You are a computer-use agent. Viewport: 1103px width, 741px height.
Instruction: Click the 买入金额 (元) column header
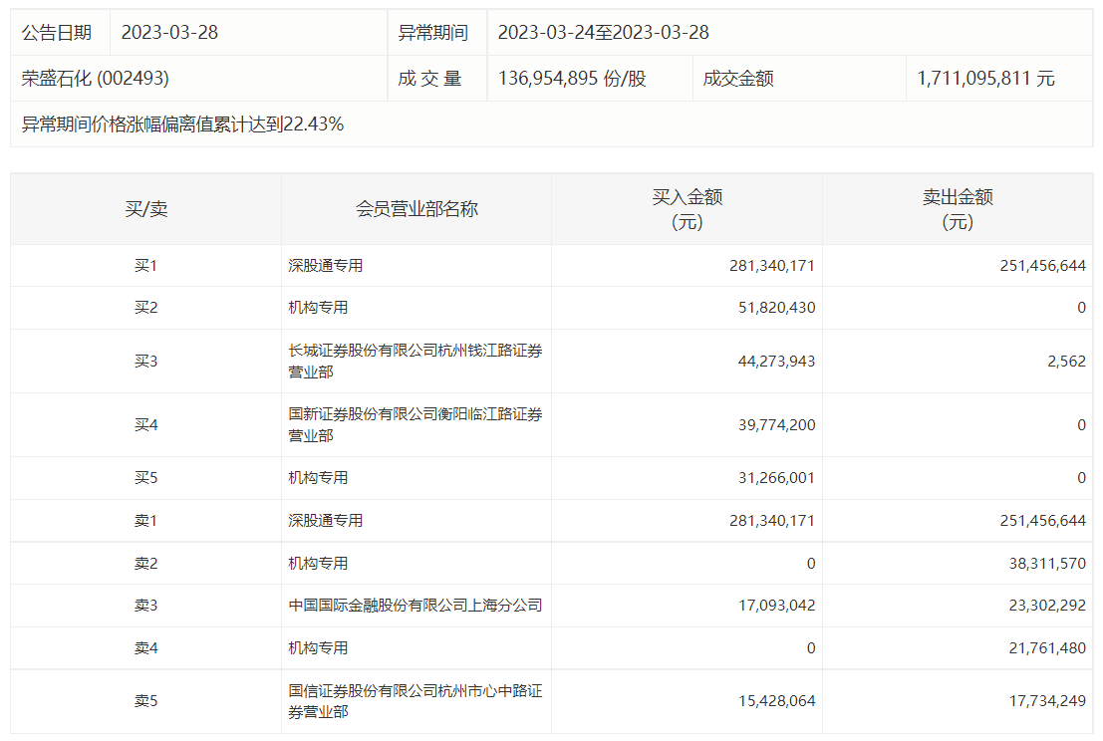[687, 210]
